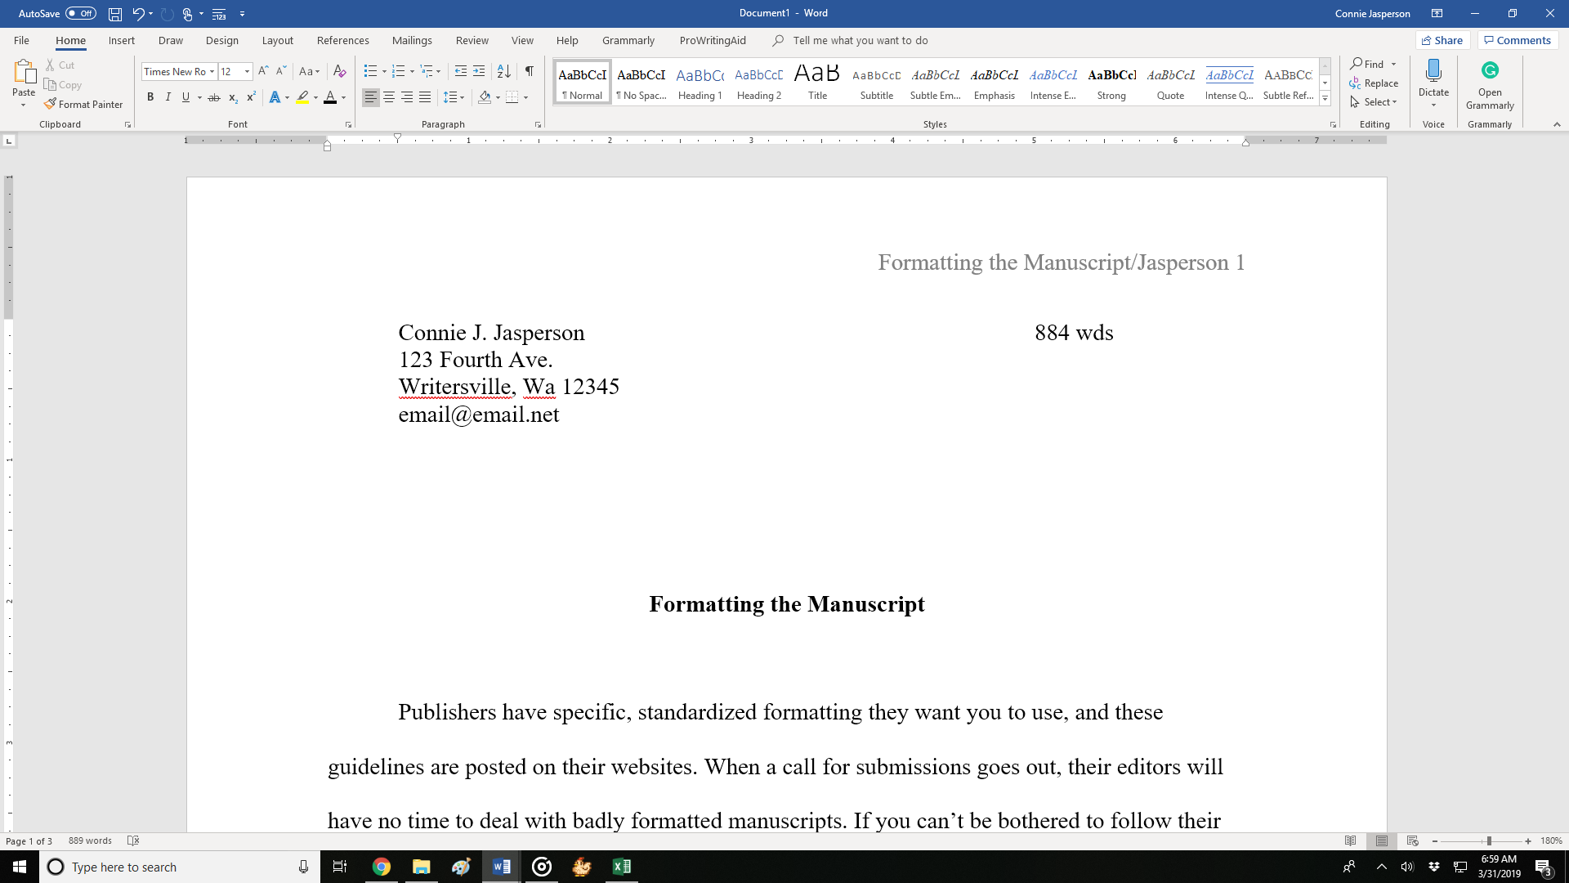Screen dimensions: 1569x883
Task: Toggle Italic formatting
Action: coord(168,97)
